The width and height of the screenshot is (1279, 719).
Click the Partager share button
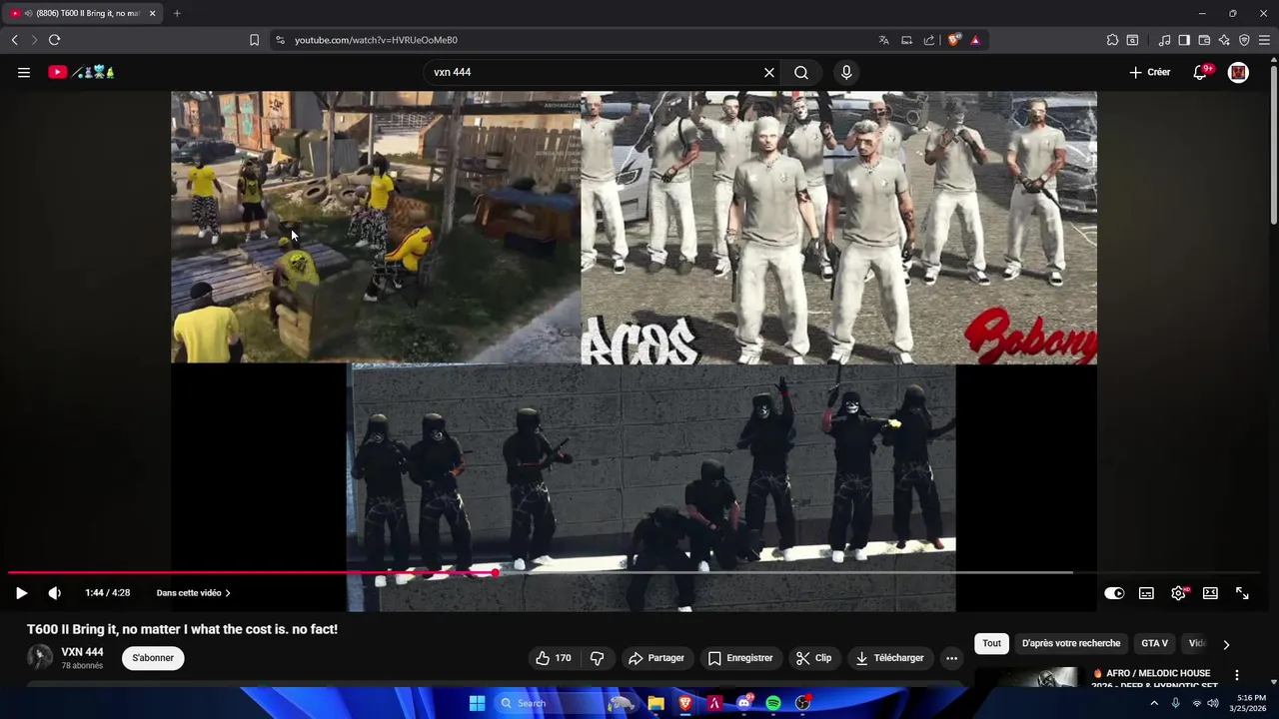pyautogui.click(x=656, y=658)
